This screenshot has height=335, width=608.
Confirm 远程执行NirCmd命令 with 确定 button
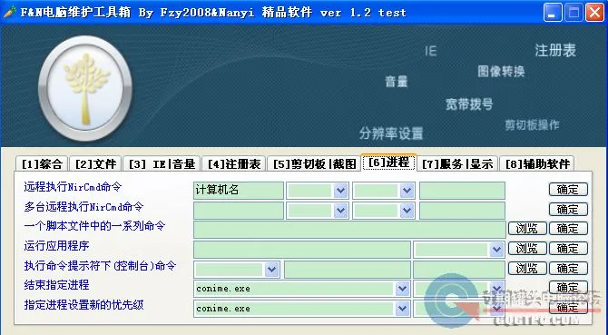coord(568,190)
